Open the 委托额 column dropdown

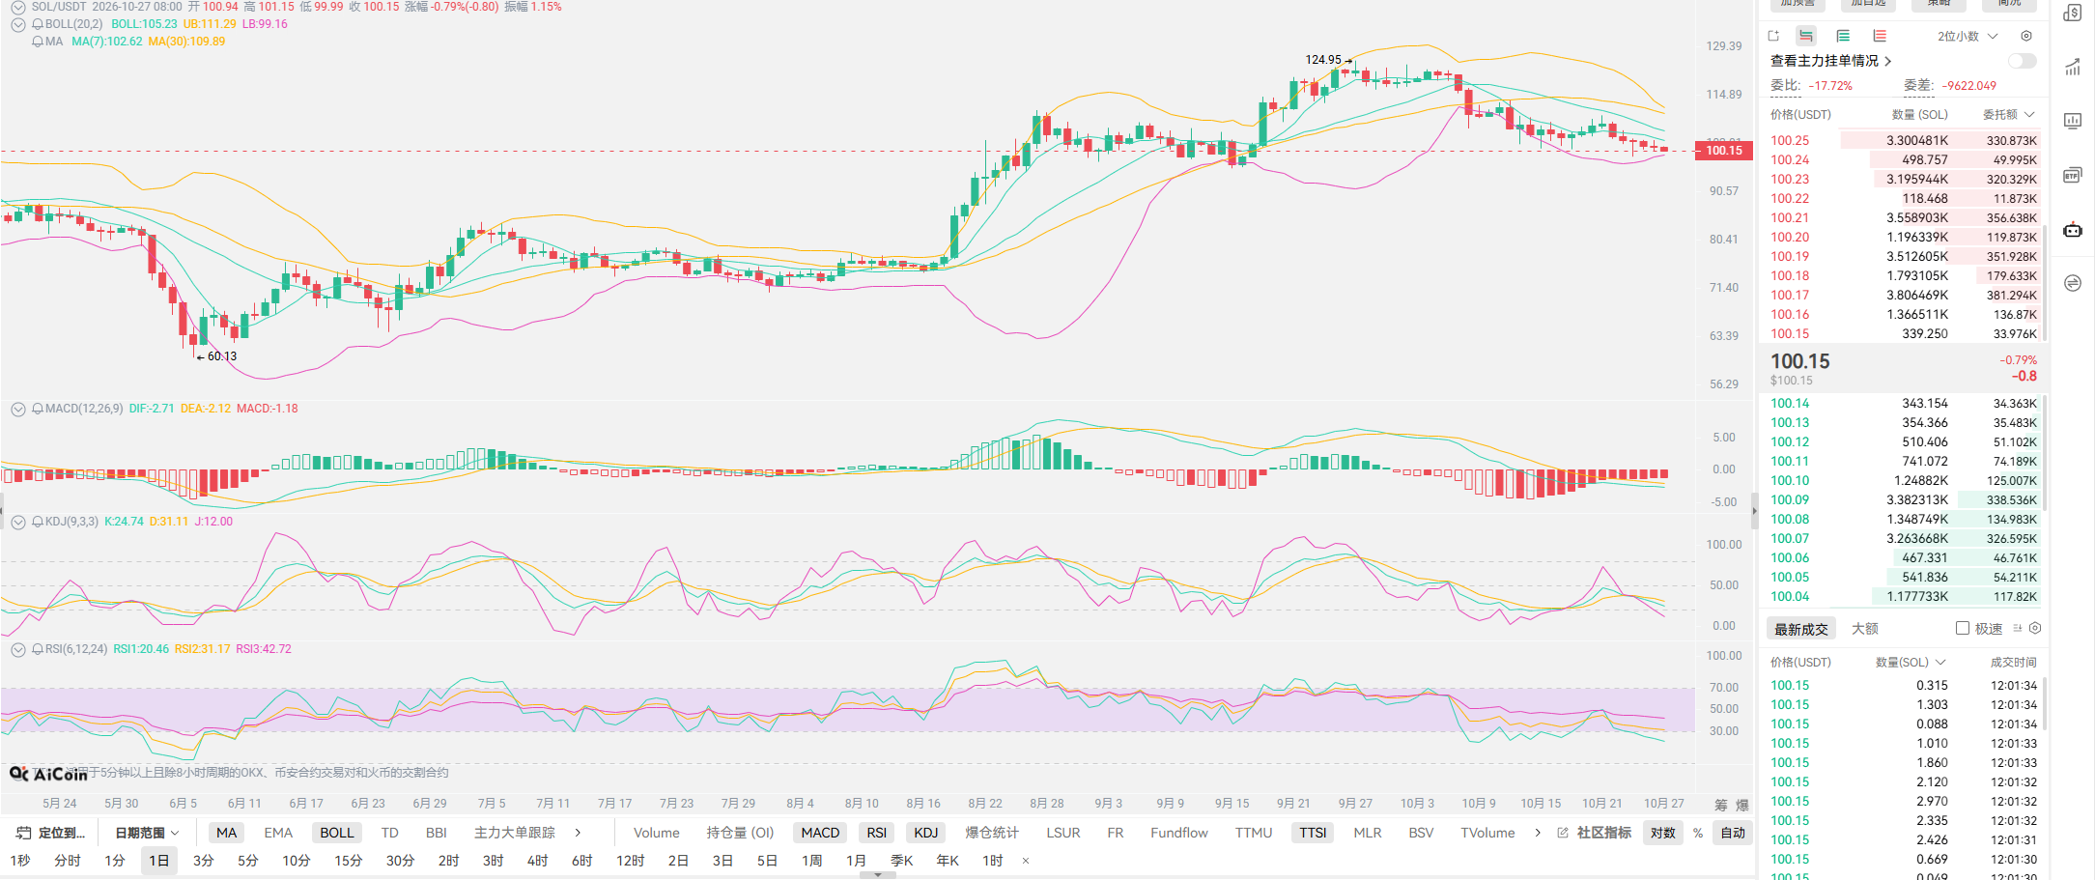(2008, 114)
